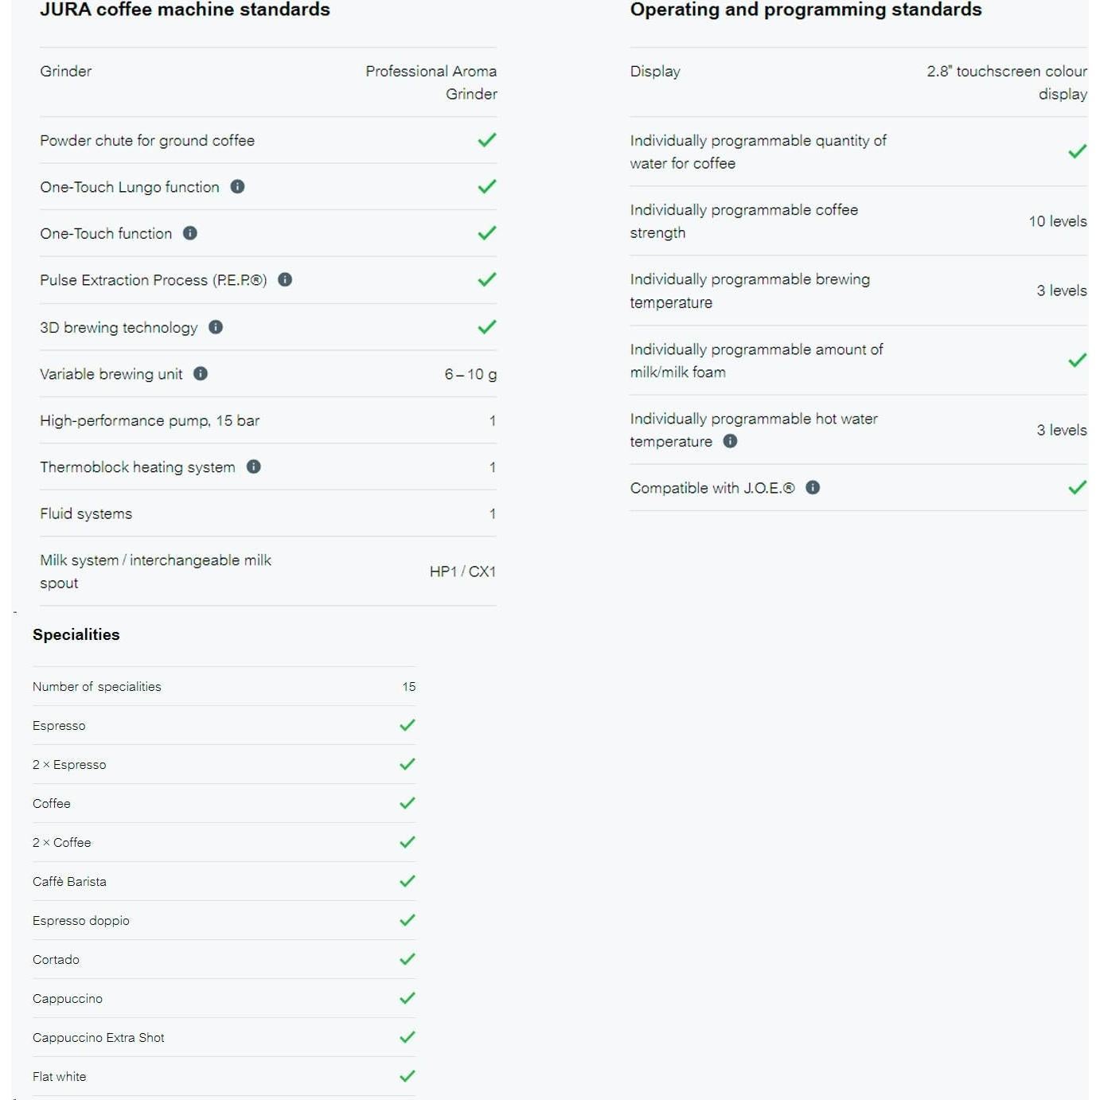Click the Caffè Barista speciality label

(69, 881)
